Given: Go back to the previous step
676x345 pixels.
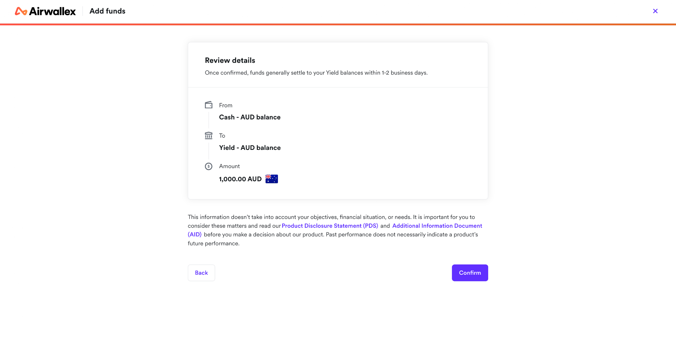Looking at the screenshot, I should (x=201, y=273).
